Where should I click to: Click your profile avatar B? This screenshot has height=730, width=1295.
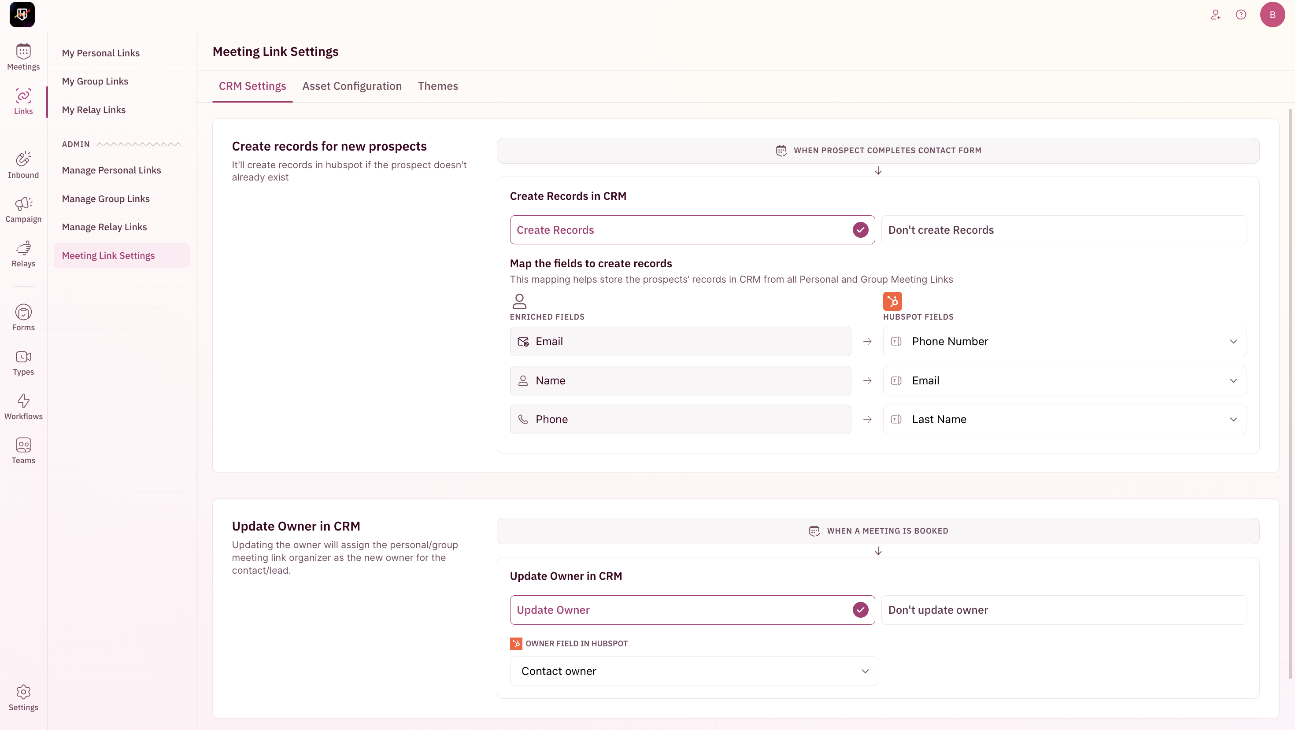coord(1273,15)
